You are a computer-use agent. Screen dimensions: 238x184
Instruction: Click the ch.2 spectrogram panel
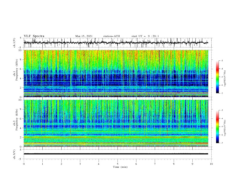(116, 123)
